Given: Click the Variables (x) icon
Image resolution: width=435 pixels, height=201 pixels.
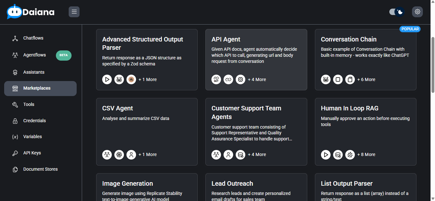Looking at the screenshot, I should (x=15, y=137).
